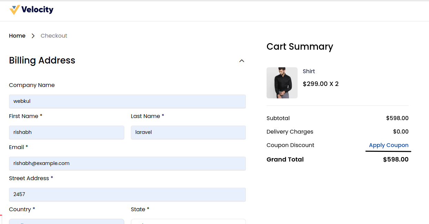This screenshot has height=224, width=429.
Task: Click the Grand Total amount
Action: tap(396, 159)
